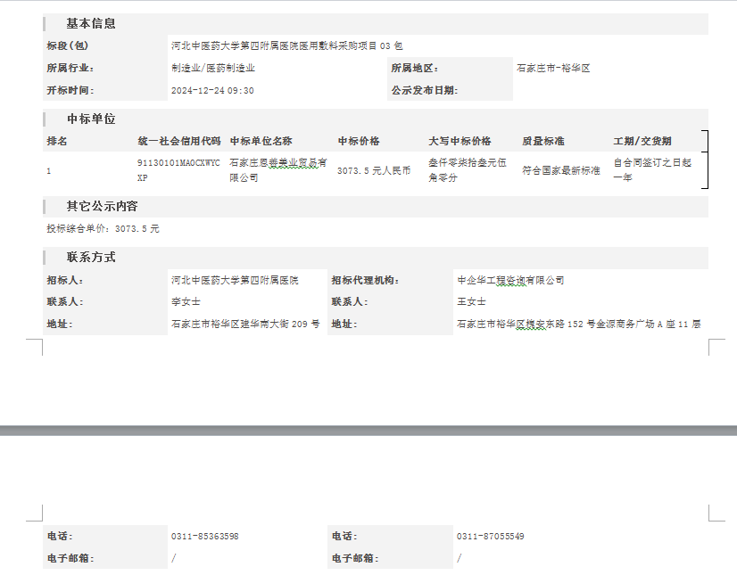737x575 pixels.
Task: Click the 投标综合单价 line of text
Action: 103,229
